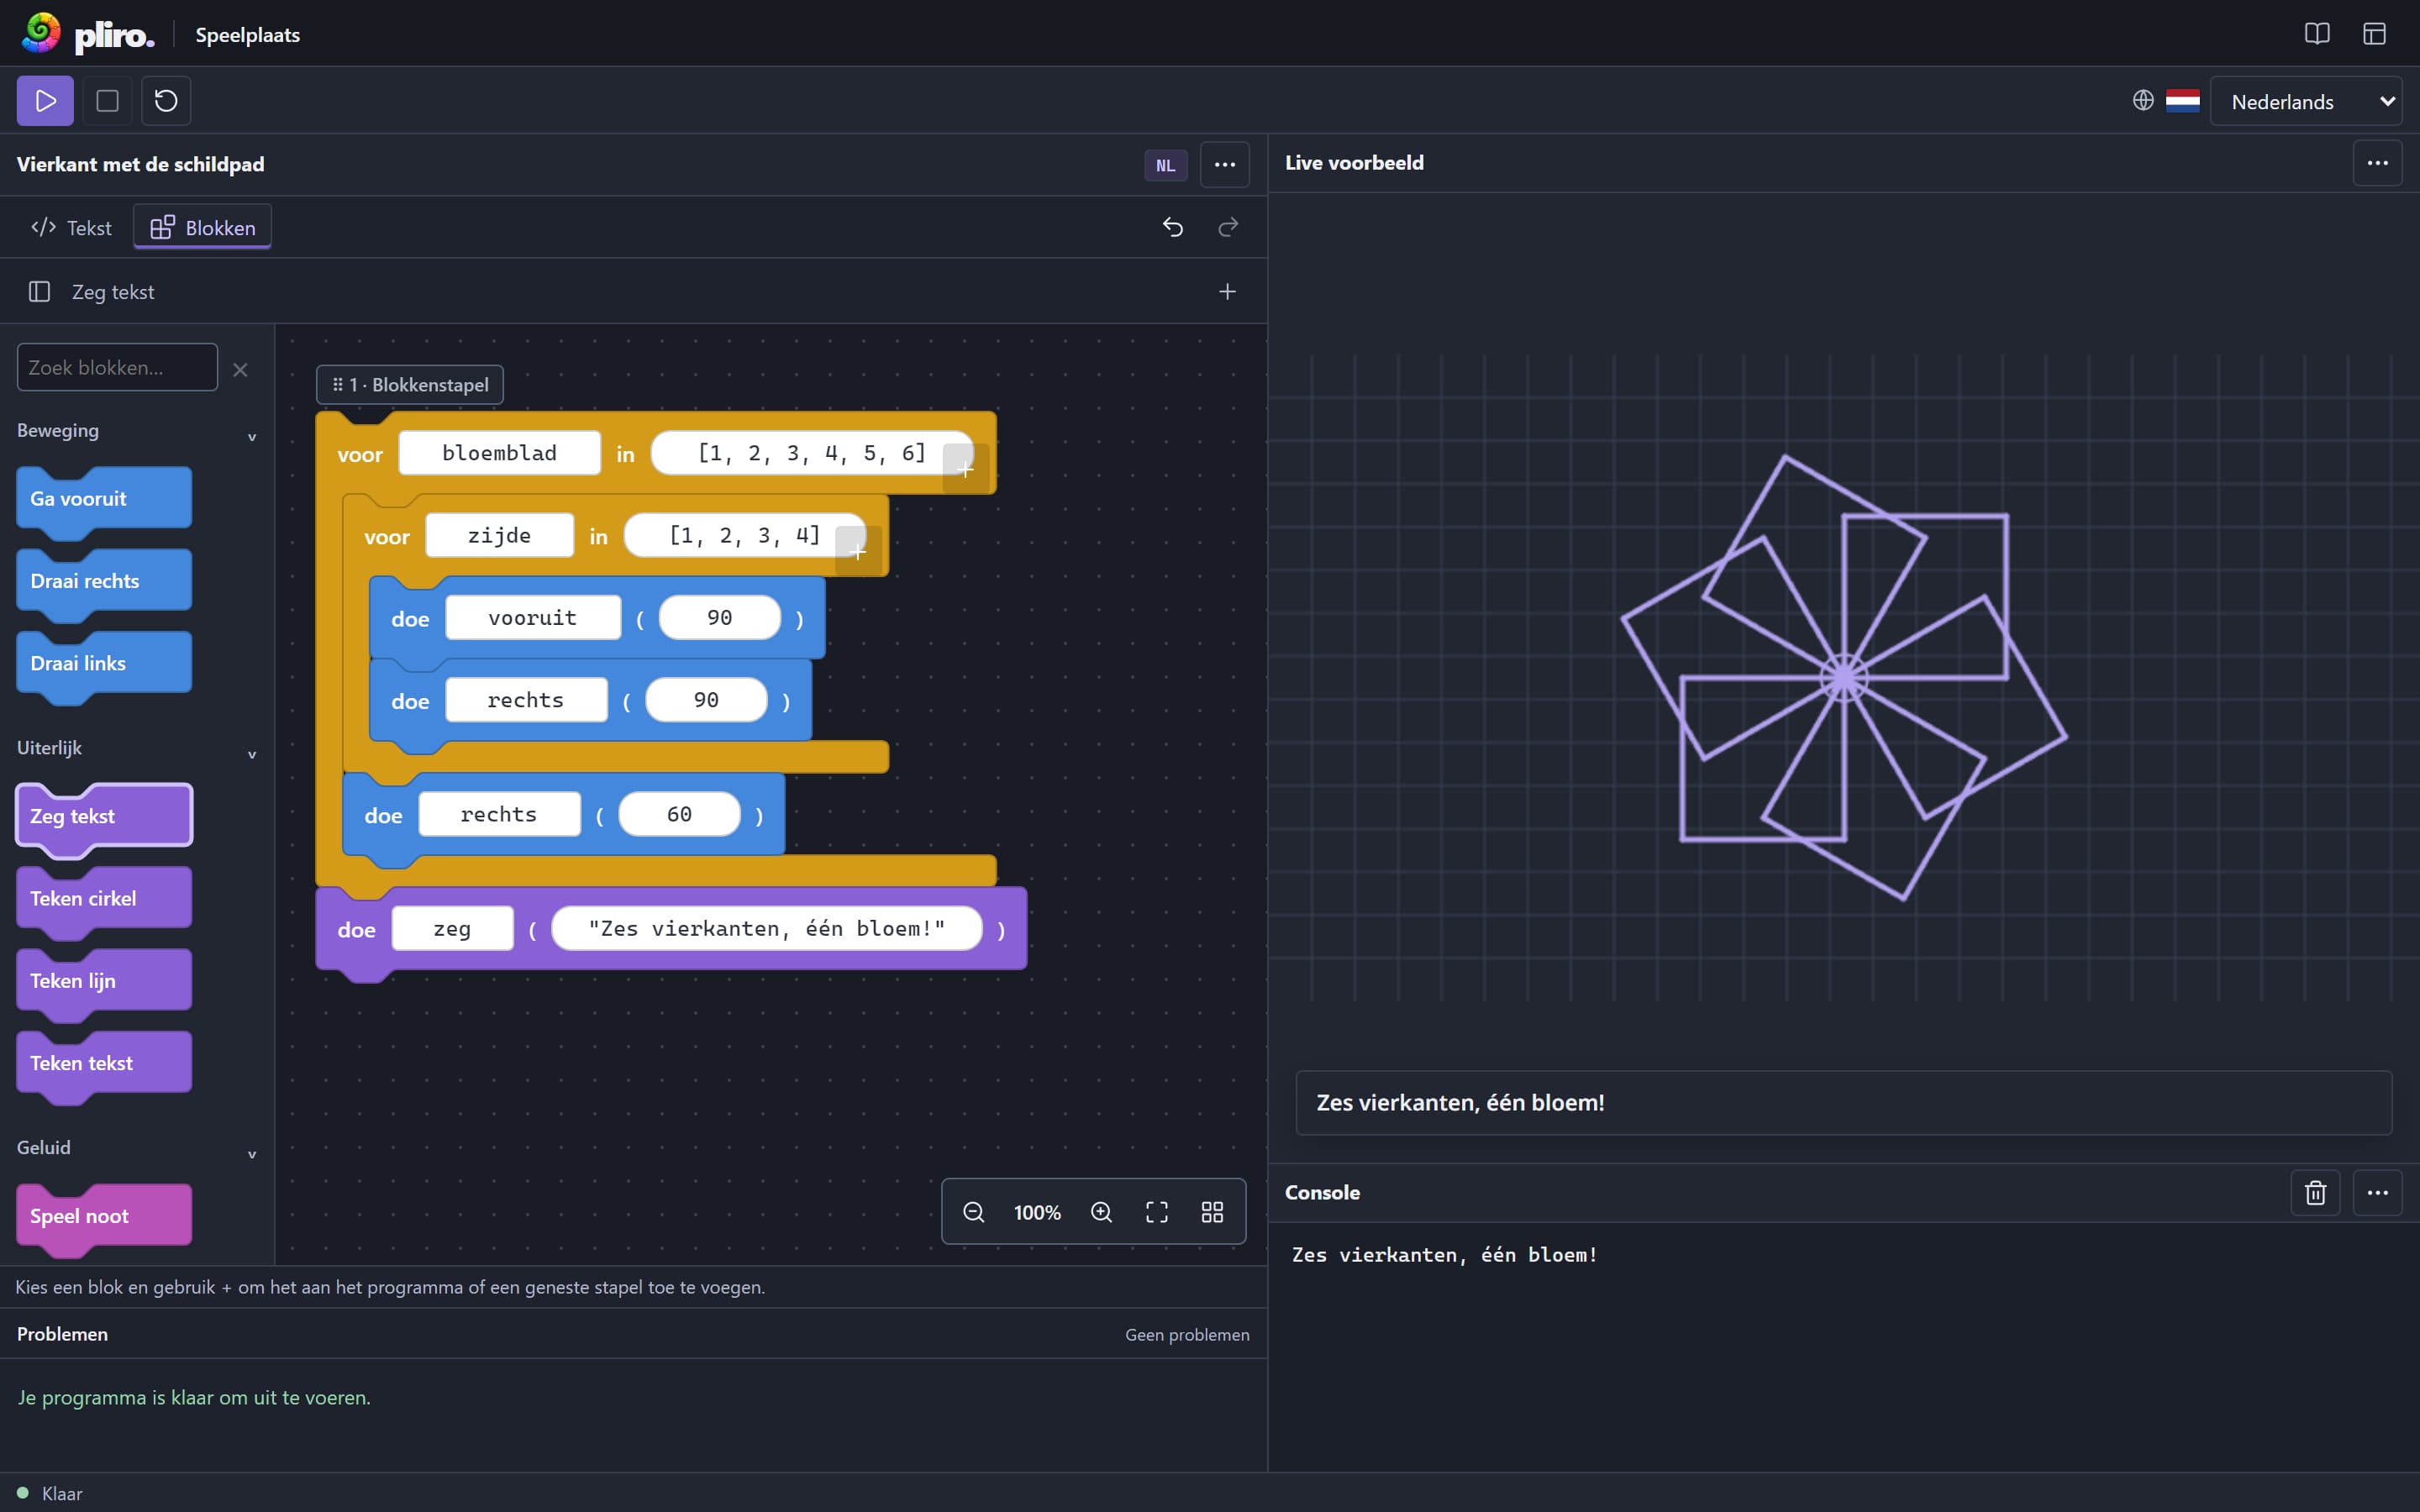Zoom out the block canvas
2420x1512 pixels.
(974, 1212)
